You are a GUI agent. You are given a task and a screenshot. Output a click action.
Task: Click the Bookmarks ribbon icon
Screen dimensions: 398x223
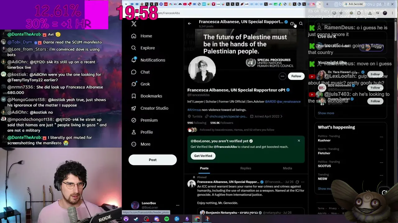(x=134, y=96)
